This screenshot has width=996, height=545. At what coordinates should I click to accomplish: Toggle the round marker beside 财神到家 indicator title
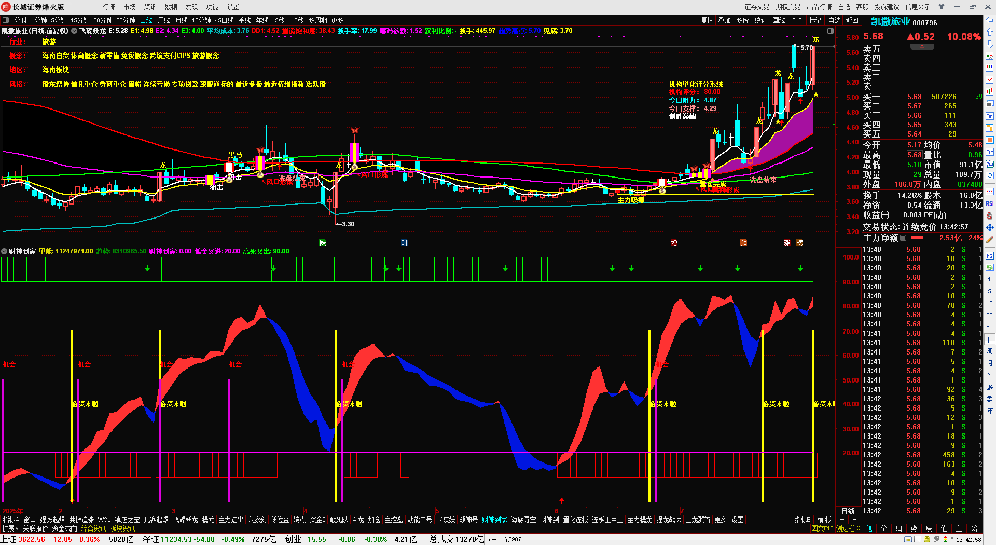click(x=4, y=251)
